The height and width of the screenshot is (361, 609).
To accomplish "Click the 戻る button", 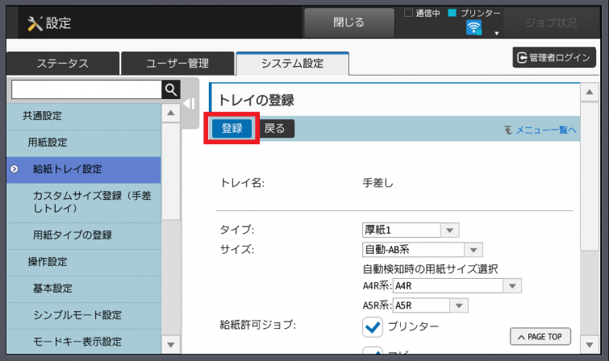I will (274, 128).
